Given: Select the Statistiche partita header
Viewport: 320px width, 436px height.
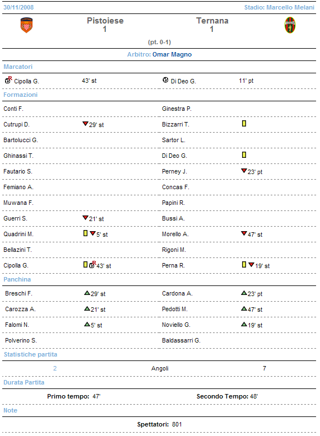Looking at the screenshot, I should [30, 354].
